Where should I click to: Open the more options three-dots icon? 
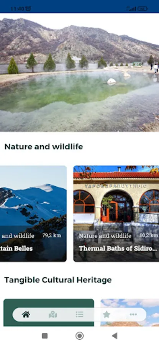(133, 314)
